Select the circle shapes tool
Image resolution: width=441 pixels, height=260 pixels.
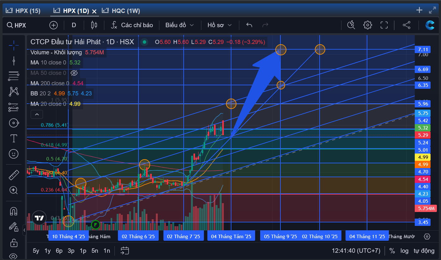pyautogui.click(x=14, y=123)
